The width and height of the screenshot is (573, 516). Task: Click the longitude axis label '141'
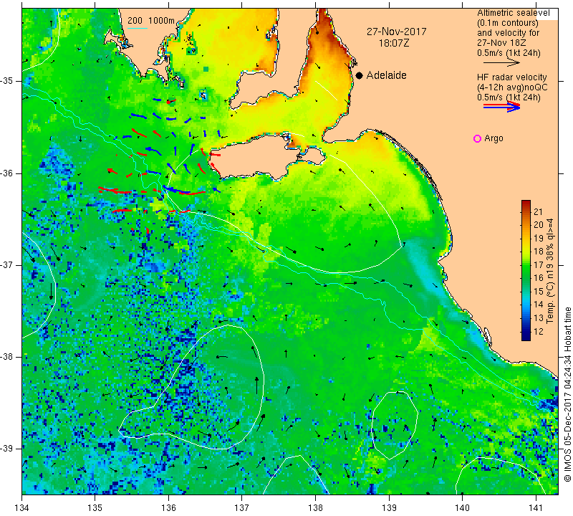click(536, 508)
